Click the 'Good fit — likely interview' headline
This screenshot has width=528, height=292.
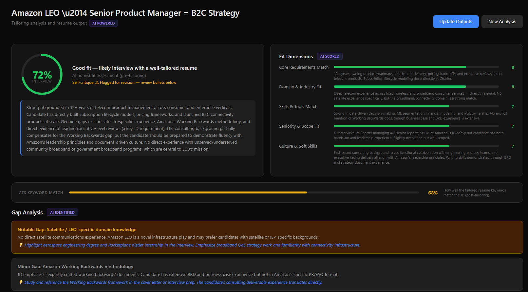[x=134, y=68]
